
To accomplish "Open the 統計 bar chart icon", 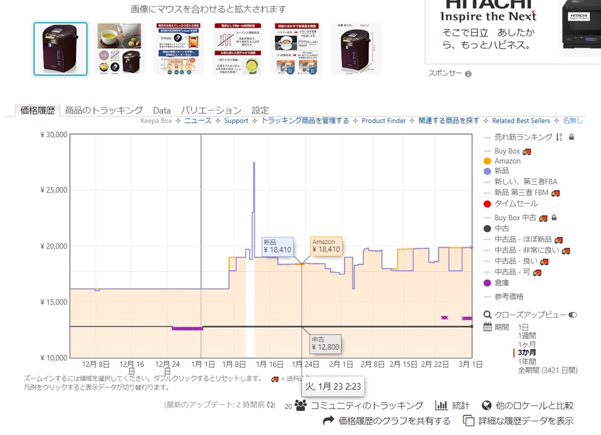I will coord(441,405).
